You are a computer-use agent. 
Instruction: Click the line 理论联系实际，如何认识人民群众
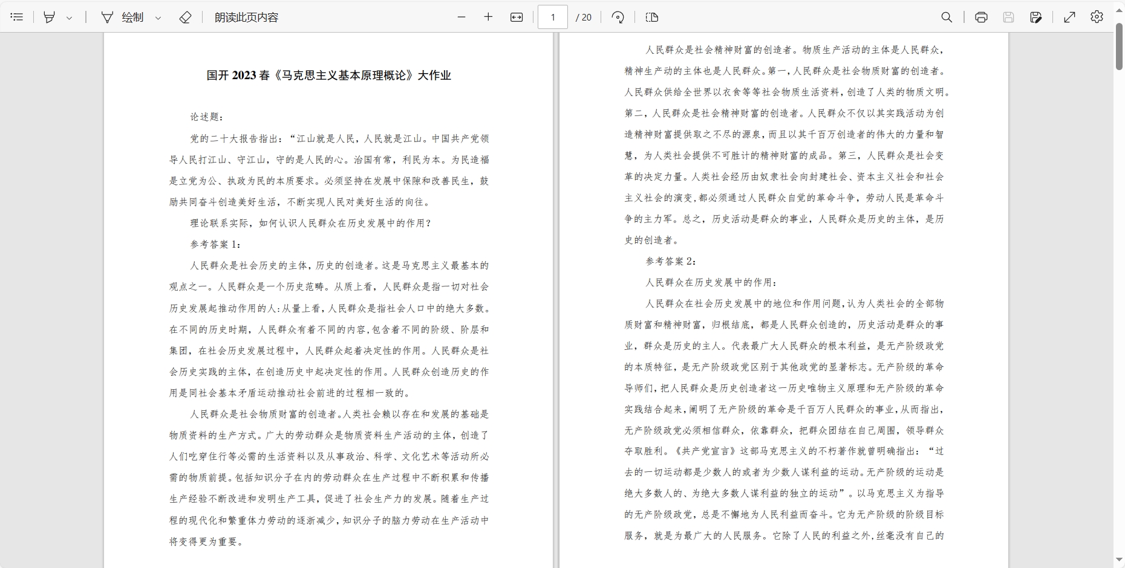(311, 223)
